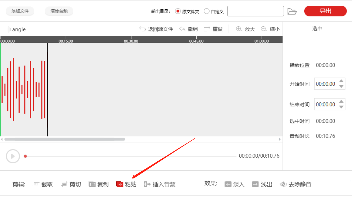Click the playback progress slider handle
Screen dimensions: 352x197
pyautogui.click(x=25, y=156)
